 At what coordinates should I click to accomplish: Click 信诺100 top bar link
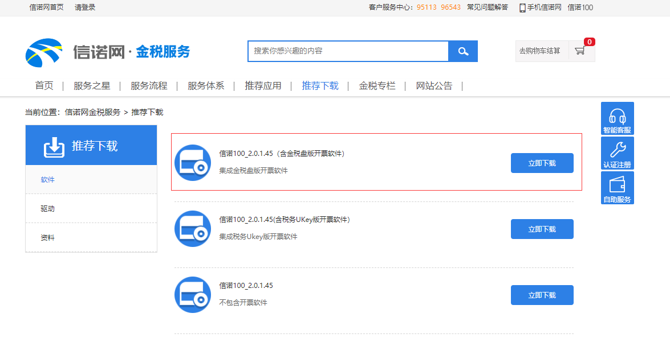pos(580,7)
